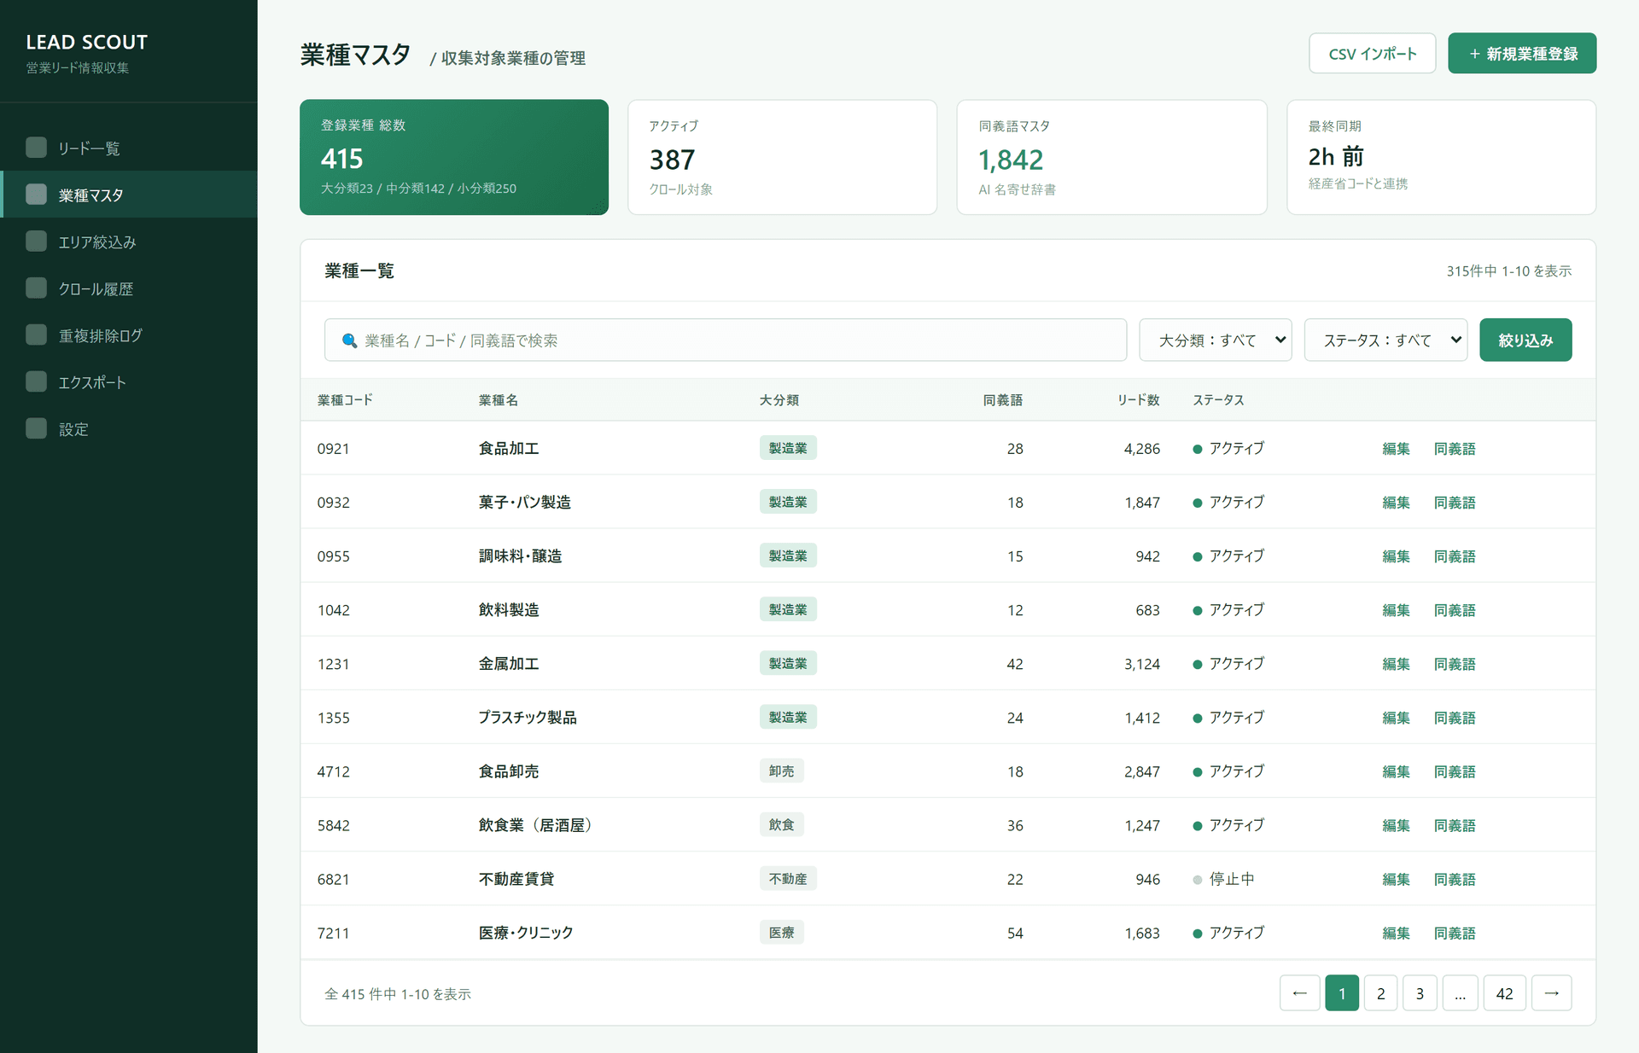Image resolution: width=1639 pixels, height=1053 pixels.
Task: Click 編集 for 不動産賃貸 row
Action: click(1396, 878)
